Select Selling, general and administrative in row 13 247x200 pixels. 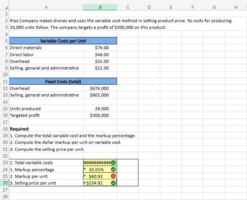click(x=46, y=95)
